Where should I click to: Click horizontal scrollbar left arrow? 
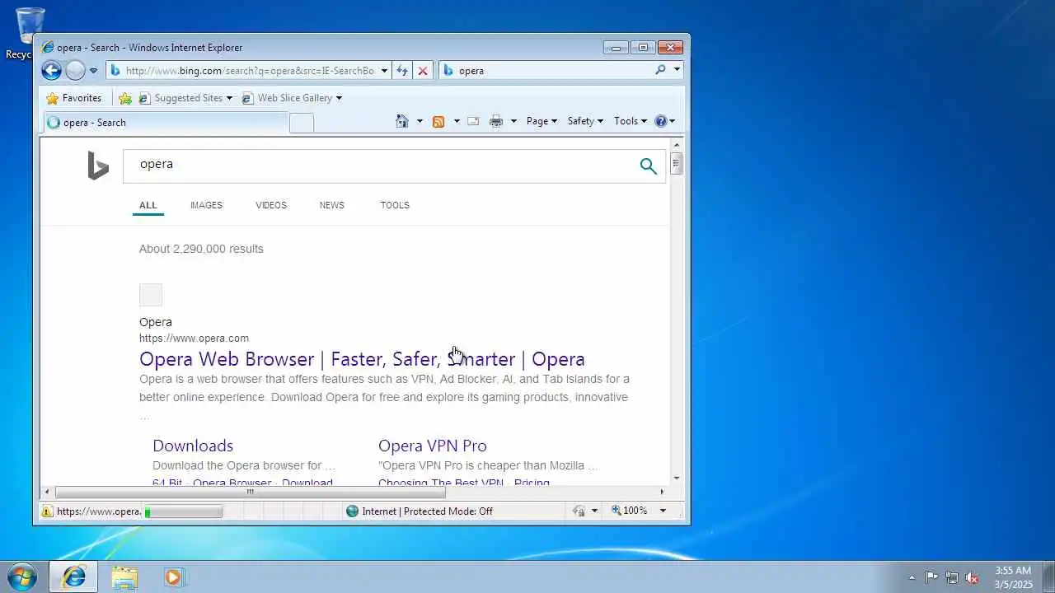tap(47, 492)
